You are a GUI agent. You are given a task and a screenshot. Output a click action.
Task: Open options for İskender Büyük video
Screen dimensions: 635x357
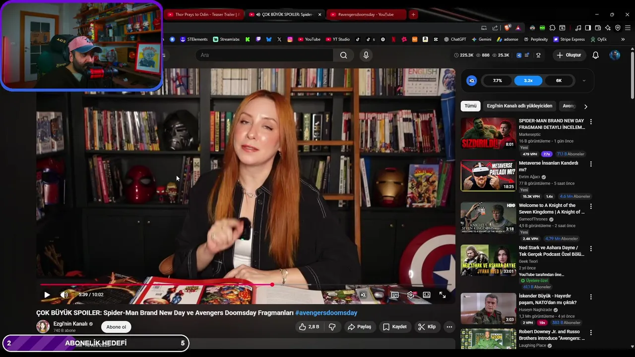click(590, 297)
